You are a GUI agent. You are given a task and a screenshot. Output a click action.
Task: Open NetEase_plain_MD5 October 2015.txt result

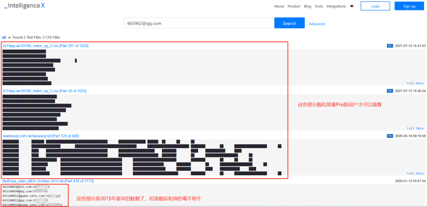tap(48, 181)
